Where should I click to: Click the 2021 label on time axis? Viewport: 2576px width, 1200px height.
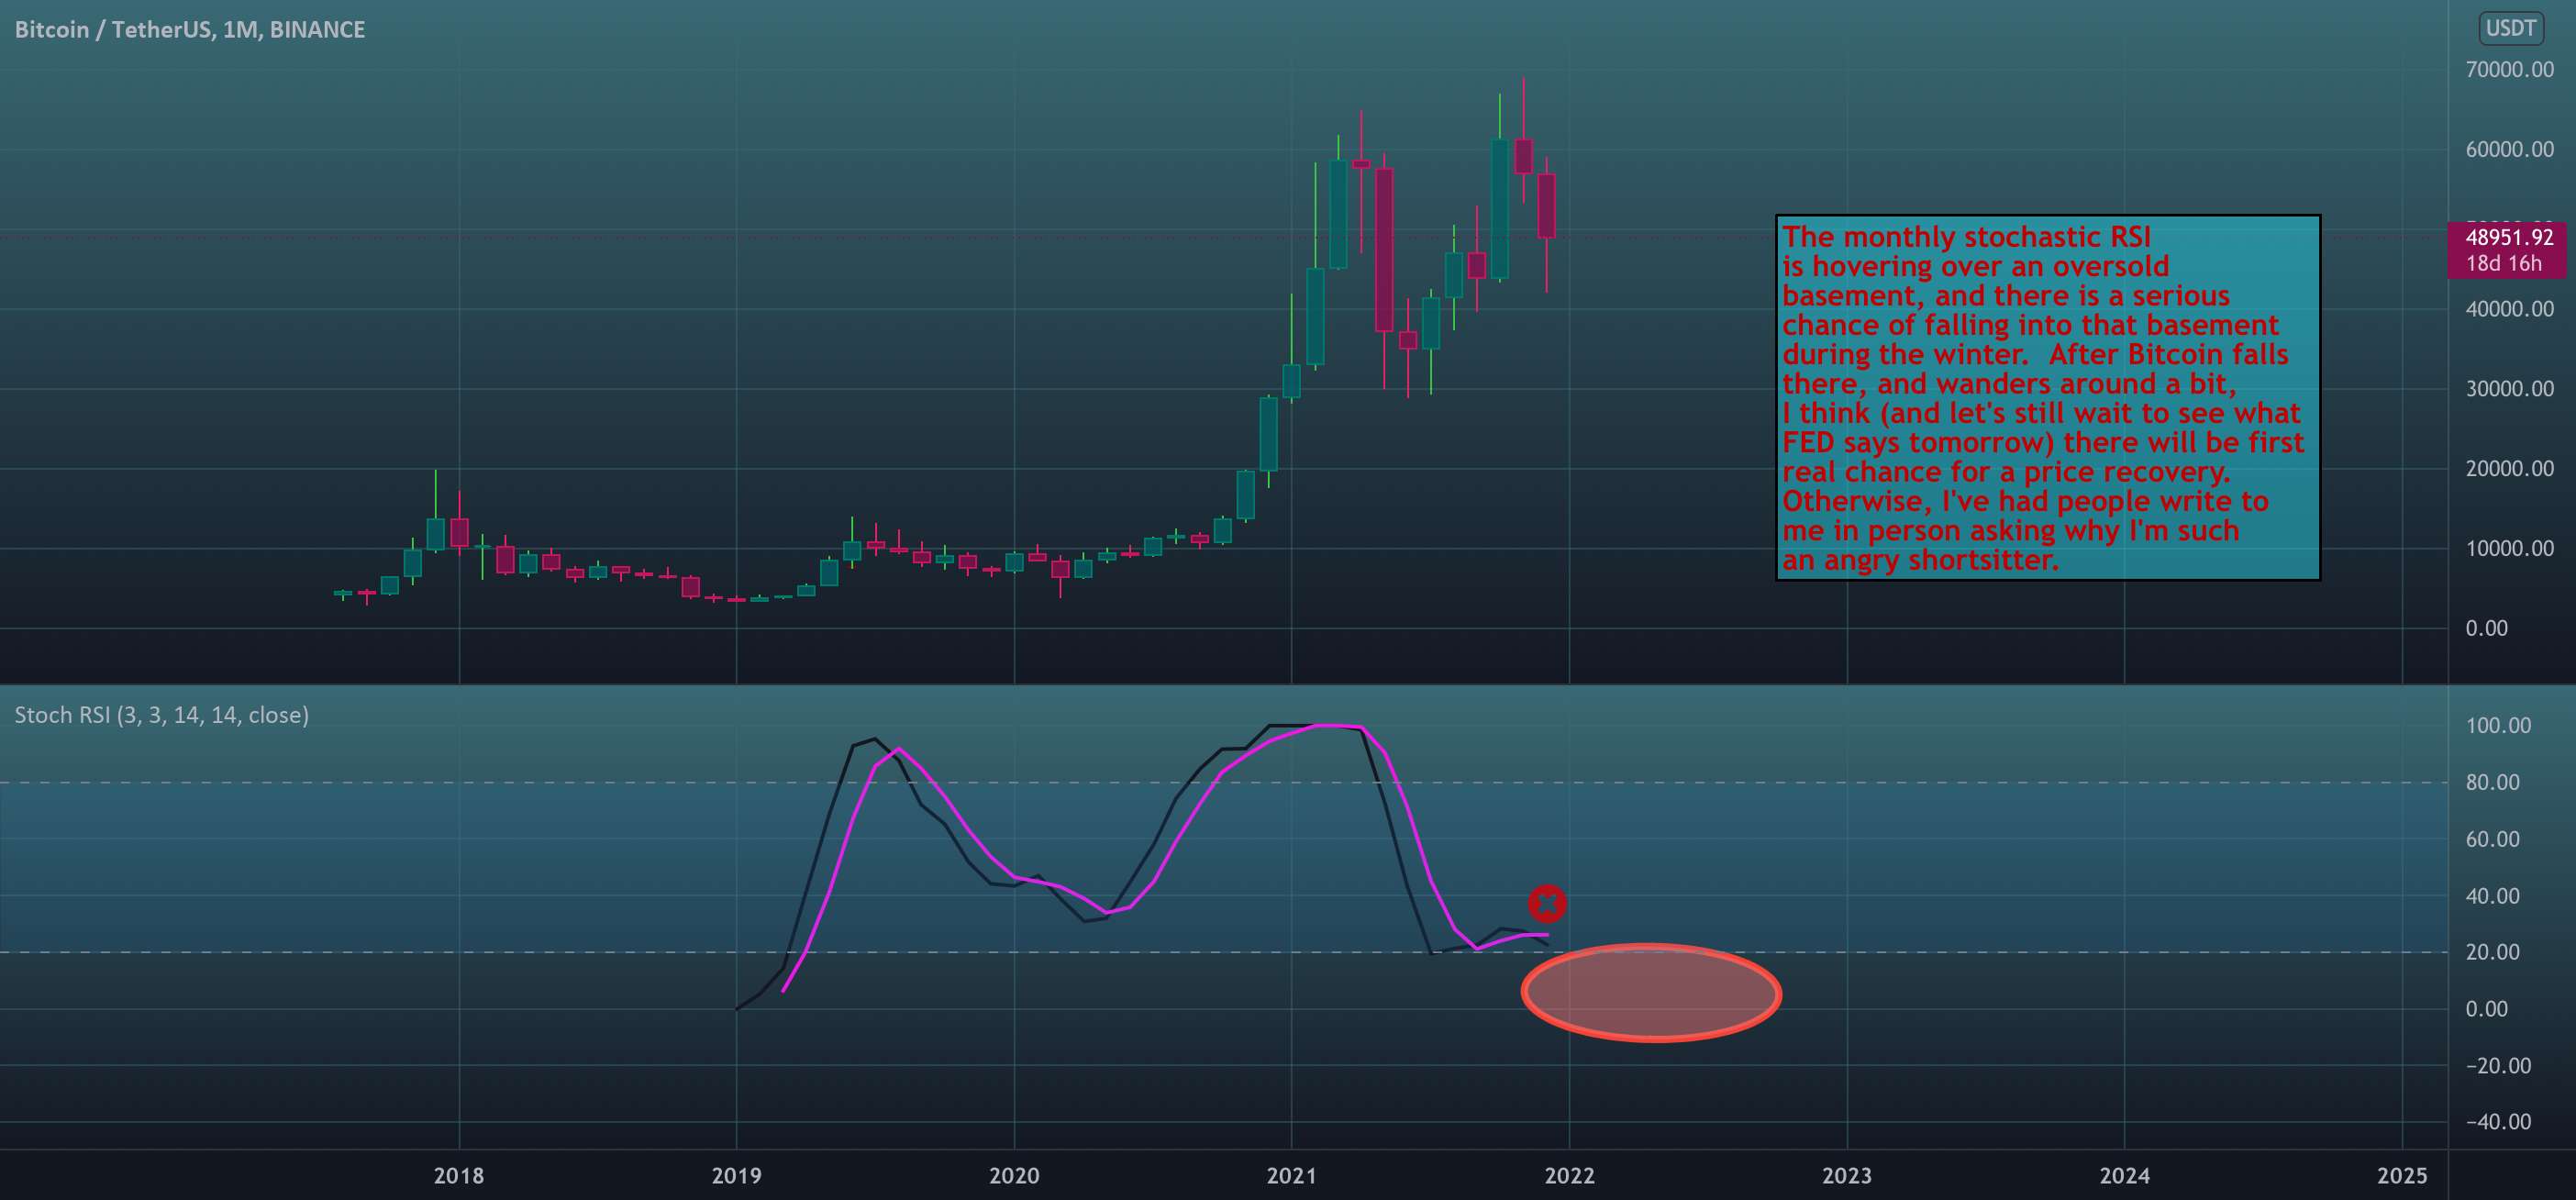tap(1292, 1176)
